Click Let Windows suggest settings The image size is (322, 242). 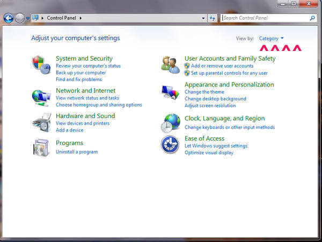coord(216,146)
